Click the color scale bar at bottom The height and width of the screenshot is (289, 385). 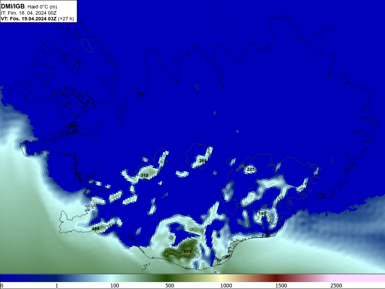tap(192, 278)
